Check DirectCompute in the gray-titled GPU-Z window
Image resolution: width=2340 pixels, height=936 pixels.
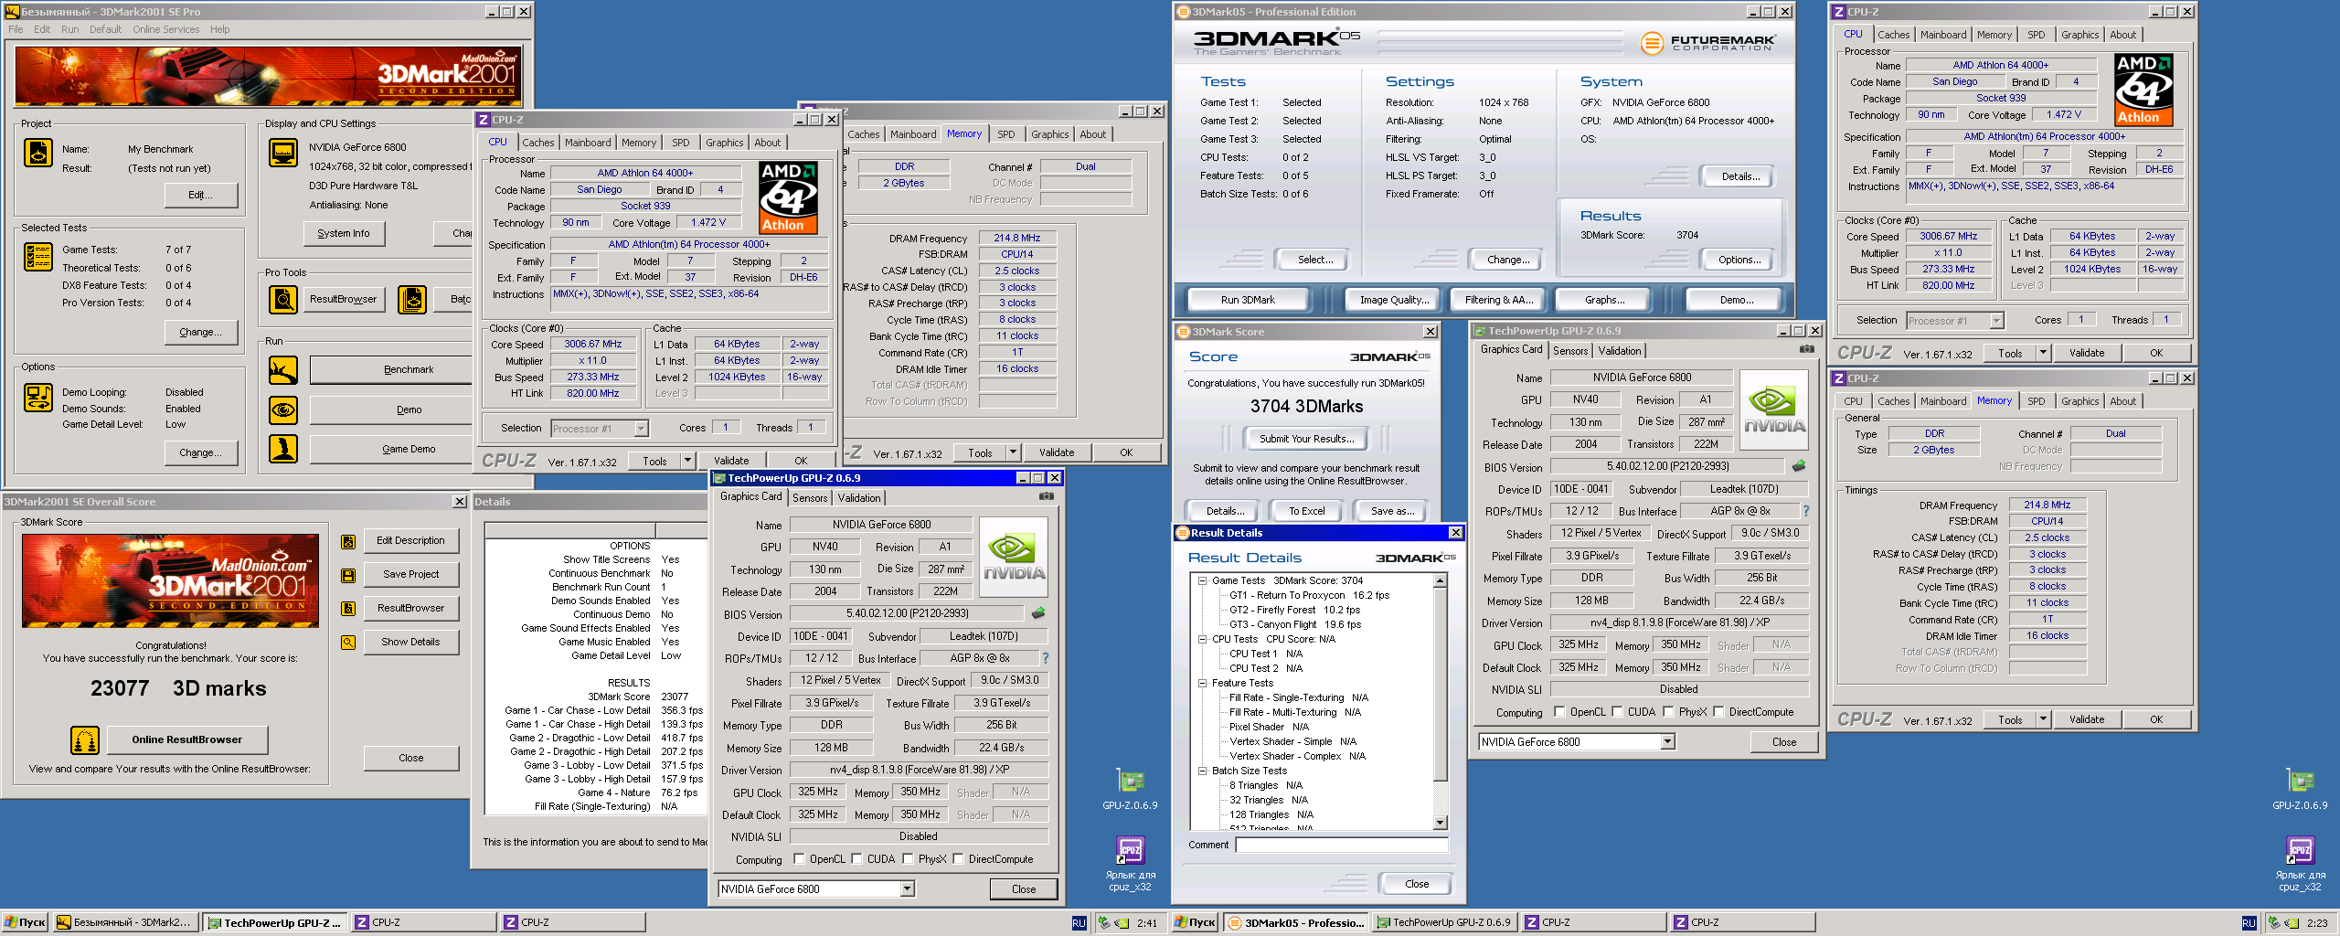pos(1719,712)
